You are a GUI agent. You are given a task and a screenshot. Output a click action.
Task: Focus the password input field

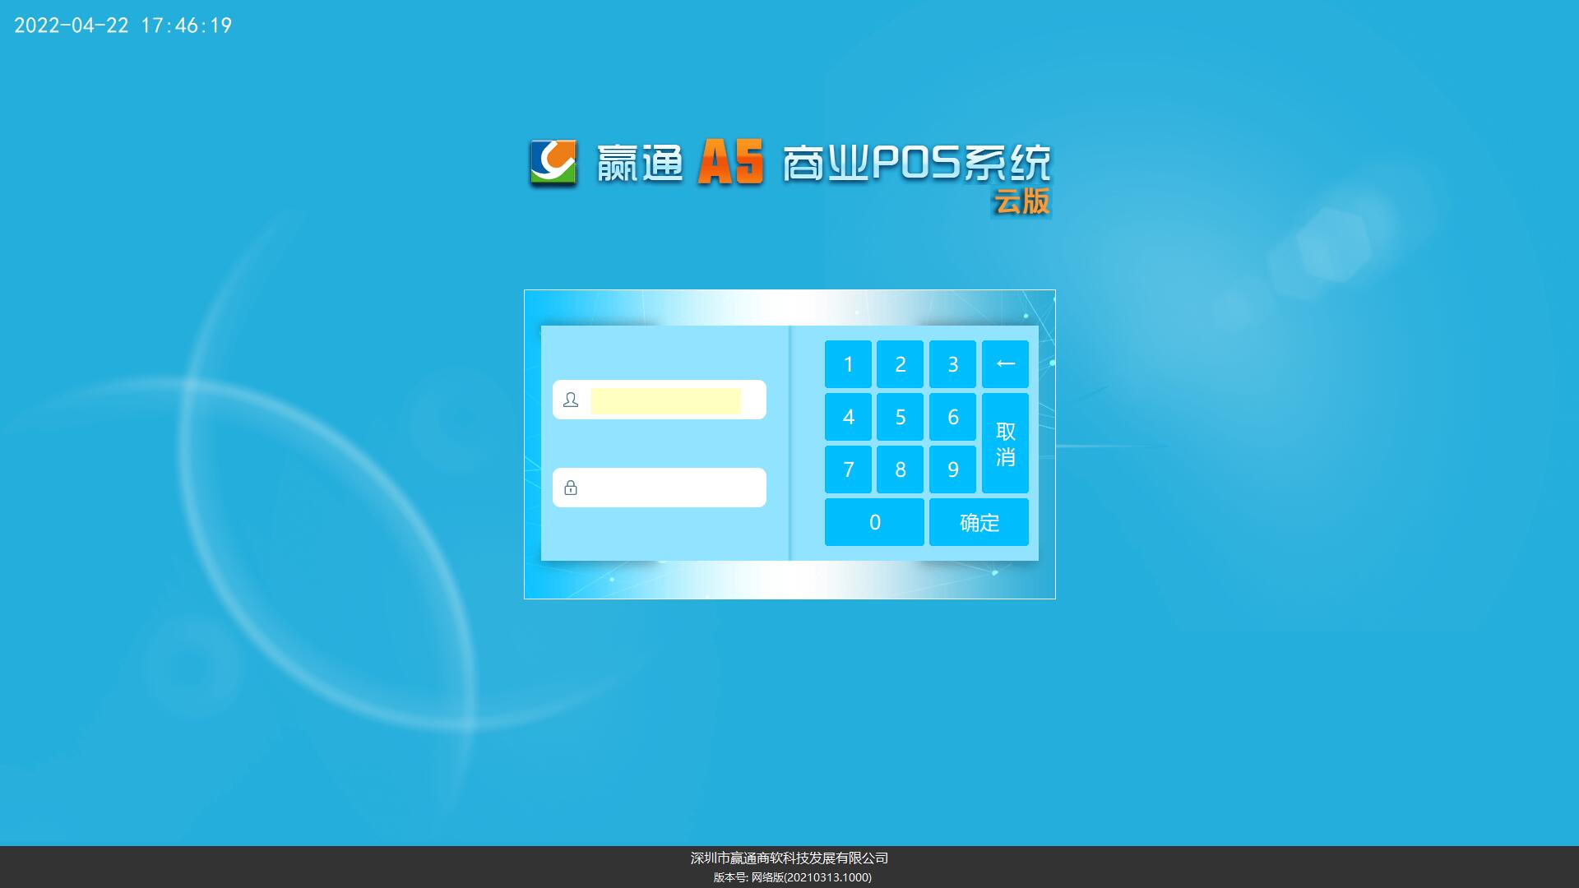click(x=670, y=488)
